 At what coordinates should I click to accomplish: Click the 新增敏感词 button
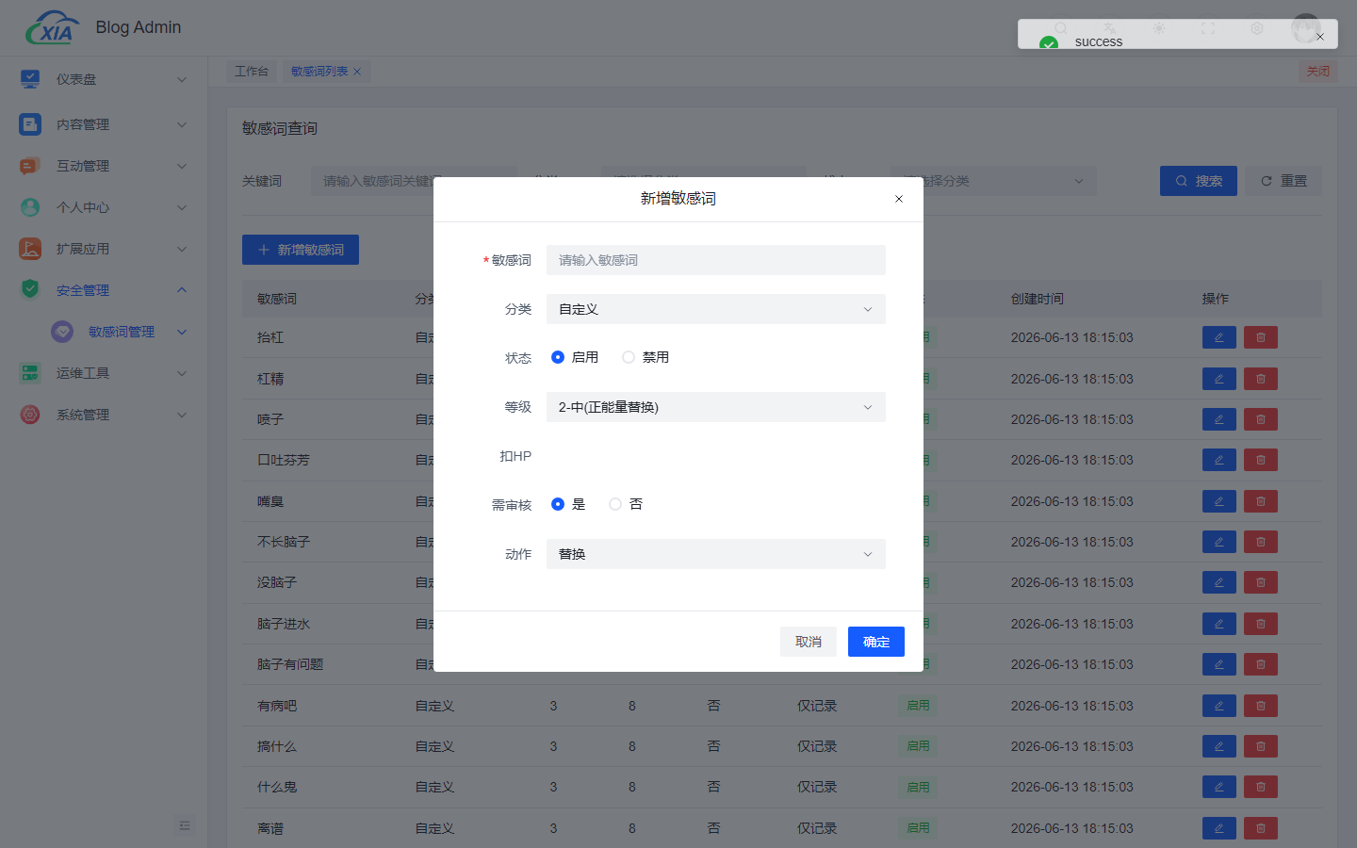tap(301, 250)
